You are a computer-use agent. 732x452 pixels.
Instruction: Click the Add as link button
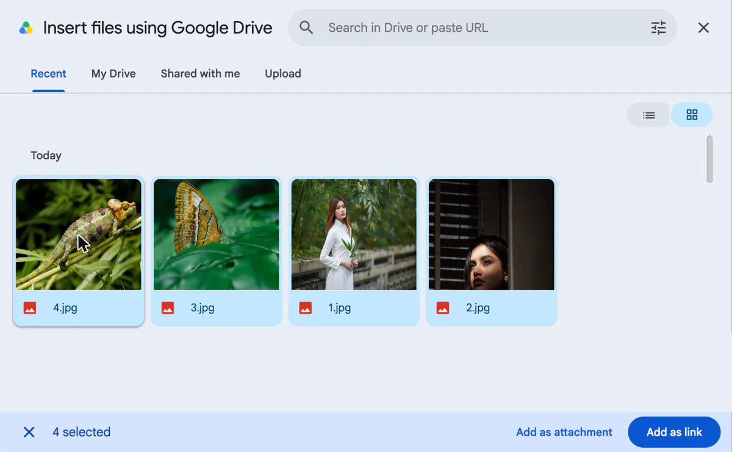tap(674, 432)
